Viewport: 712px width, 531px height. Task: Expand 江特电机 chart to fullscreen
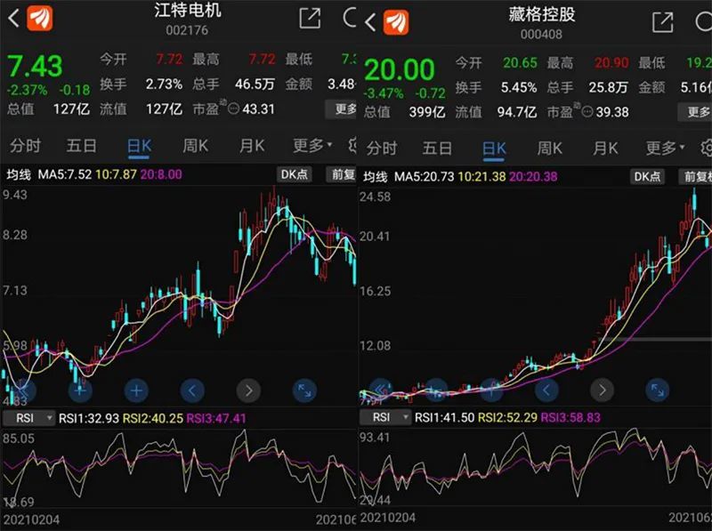(304, 390)
